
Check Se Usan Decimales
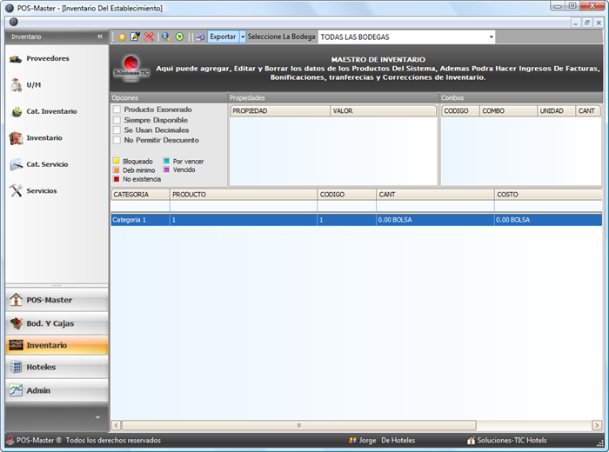tap(117, 130)
